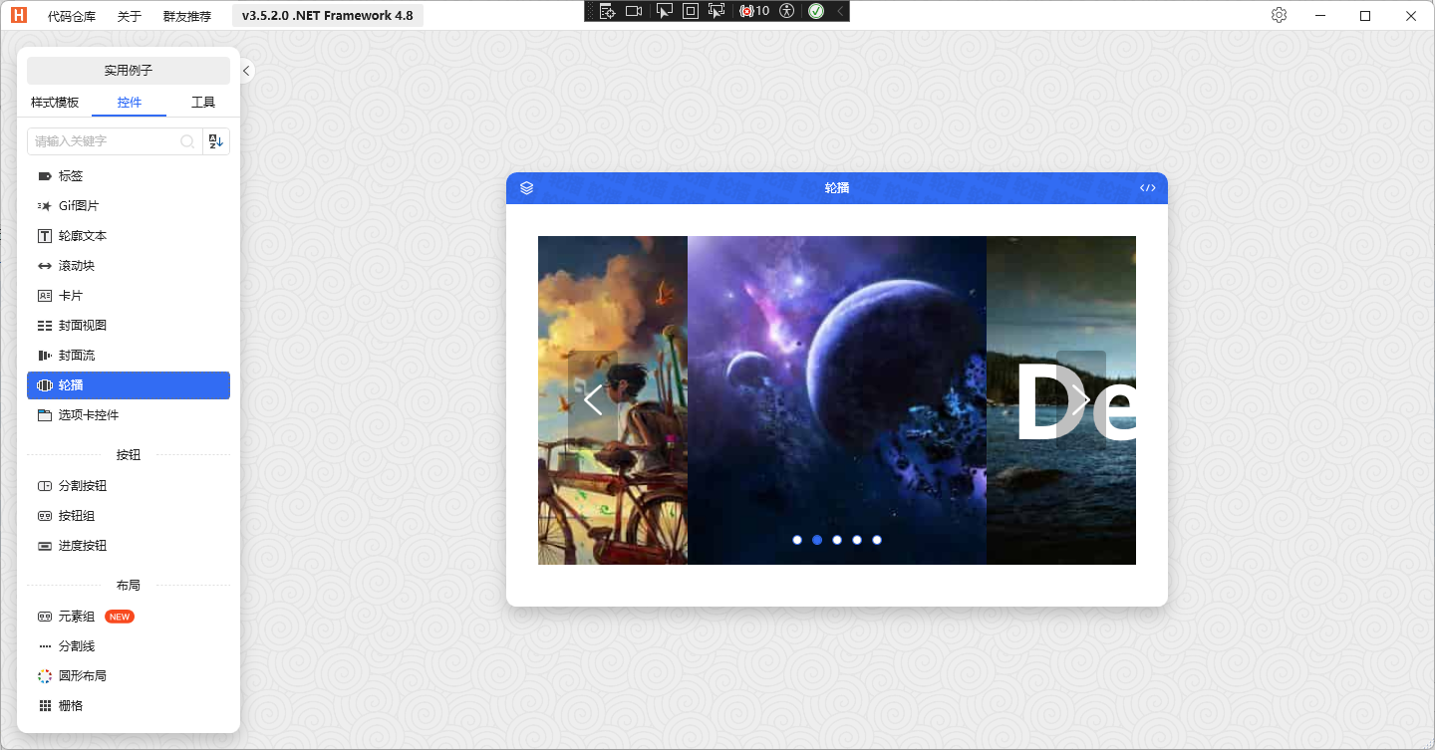Screen dimensions: 1435x750
Task: Select third carousel page dot
Action: point(837,540)
